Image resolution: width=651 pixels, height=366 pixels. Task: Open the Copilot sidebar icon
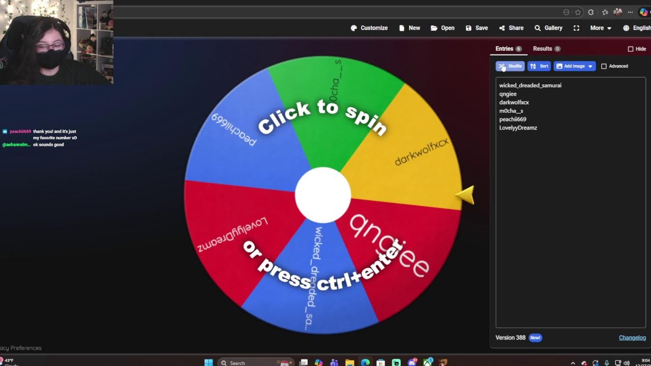coord(644,12)
